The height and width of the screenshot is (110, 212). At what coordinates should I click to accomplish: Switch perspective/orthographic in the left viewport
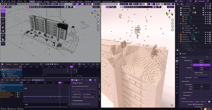click(98, 30)
